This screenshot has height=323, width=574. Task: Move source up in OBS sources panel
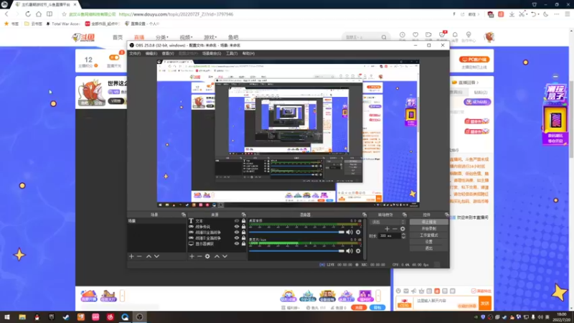pyautogui.click(x=217, y=256)
